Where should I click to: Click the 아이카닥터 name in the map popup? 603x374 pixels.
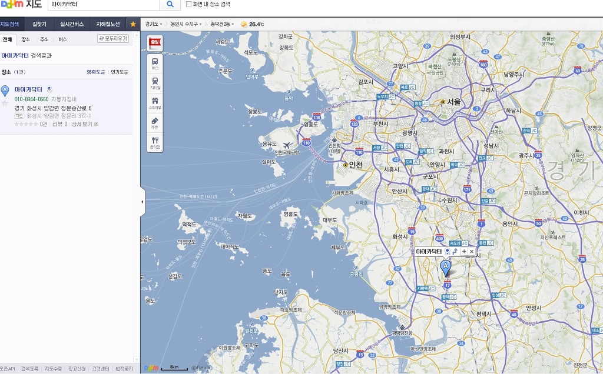click(429, 252)
